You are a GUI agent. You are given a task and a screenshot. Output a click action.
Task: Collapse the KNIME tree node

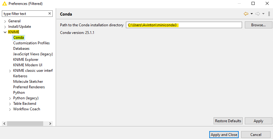5,32
